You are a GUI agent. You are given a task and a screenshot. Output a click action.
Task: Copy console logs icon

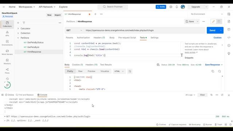pos(212,95)
